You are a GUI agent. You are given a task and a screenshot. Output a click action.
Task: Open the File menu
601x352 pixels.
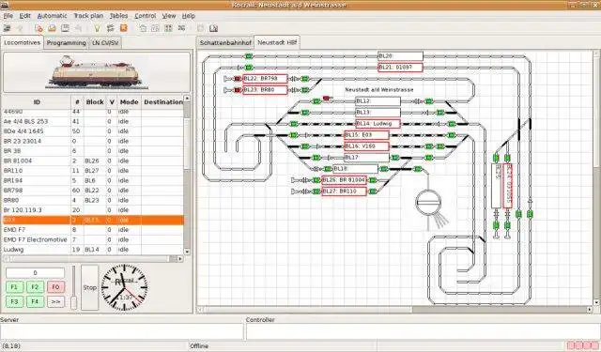(8, 16)
